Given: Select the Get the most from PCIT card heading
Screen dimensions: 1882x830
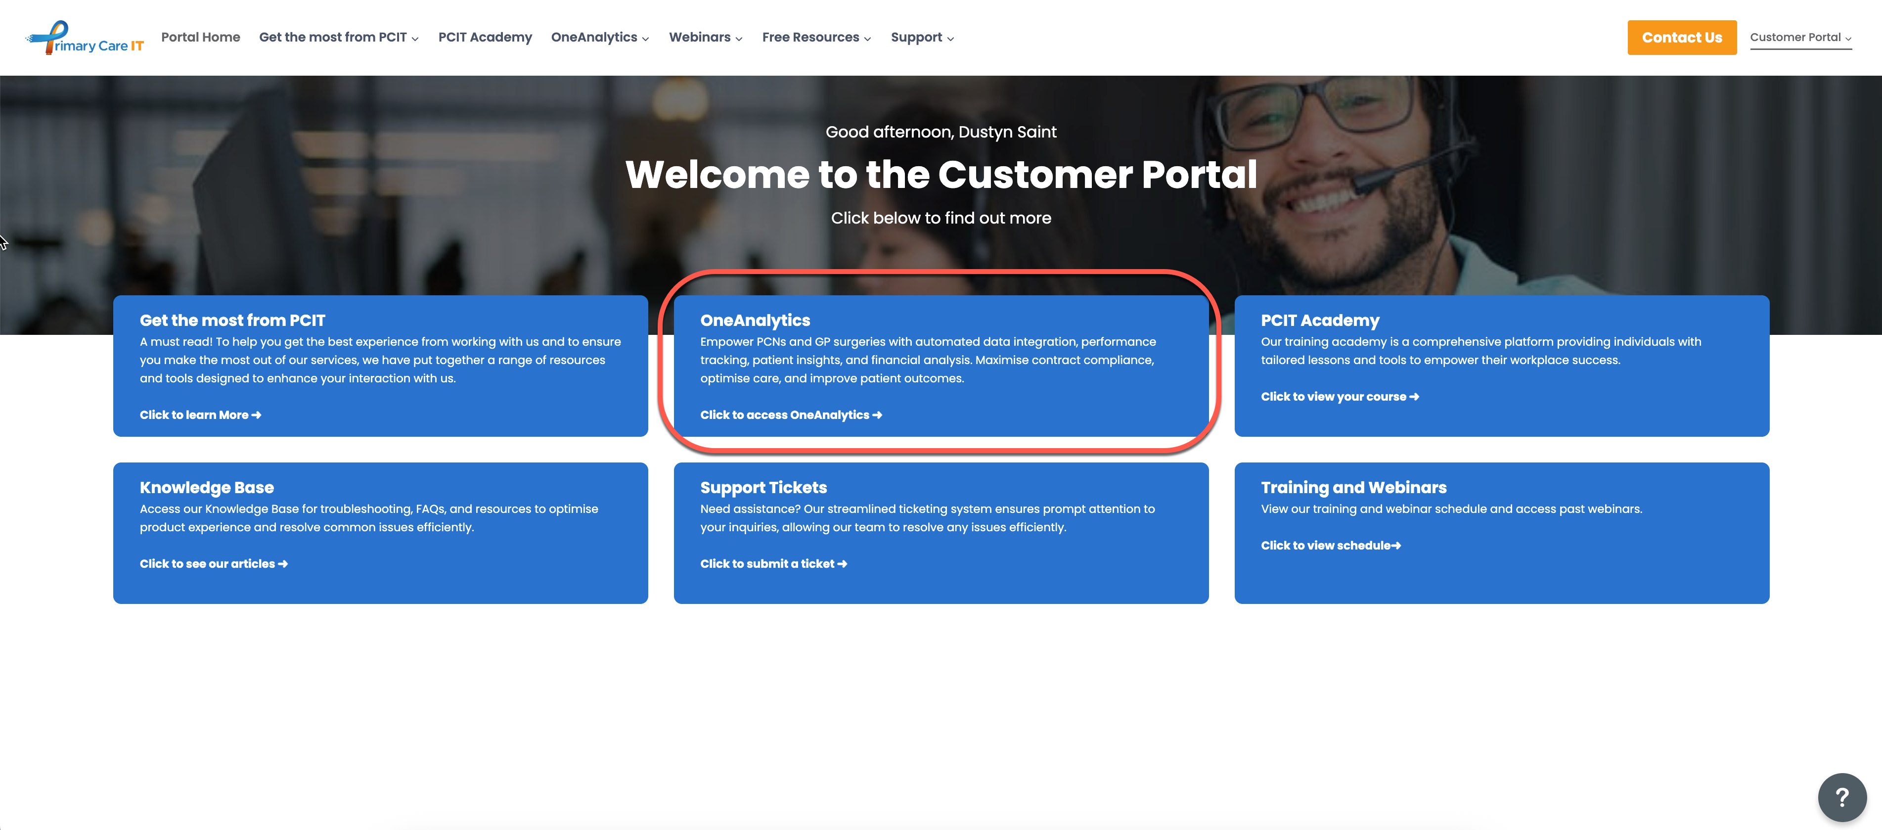Looking at the screenshot, I should pyautogui.click(x=232, y=321).
